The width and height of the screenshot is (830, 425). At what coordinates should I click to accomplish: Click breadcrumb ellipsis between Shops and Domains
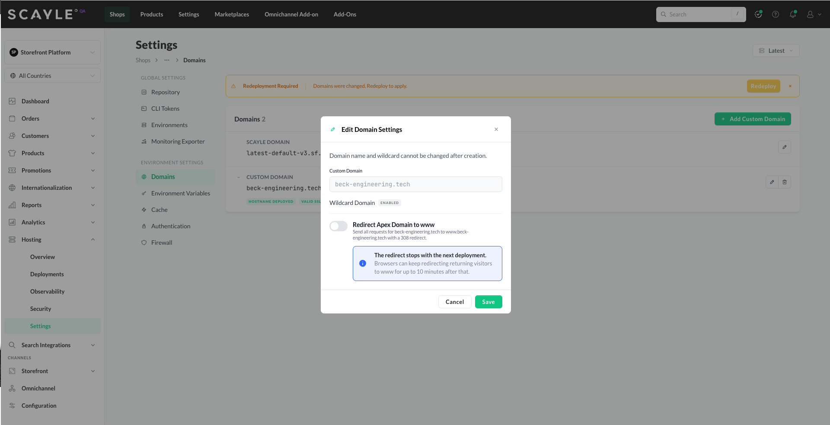pos(167,60)
